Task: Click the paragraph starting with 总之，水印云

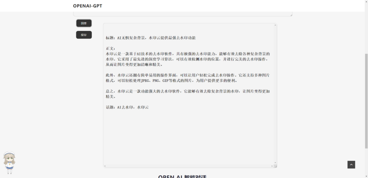Action: pos(188,94)
